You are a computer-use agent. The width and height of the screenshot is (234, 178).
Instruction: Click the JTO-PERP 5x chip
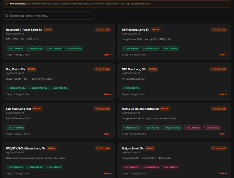click(150, 48)
